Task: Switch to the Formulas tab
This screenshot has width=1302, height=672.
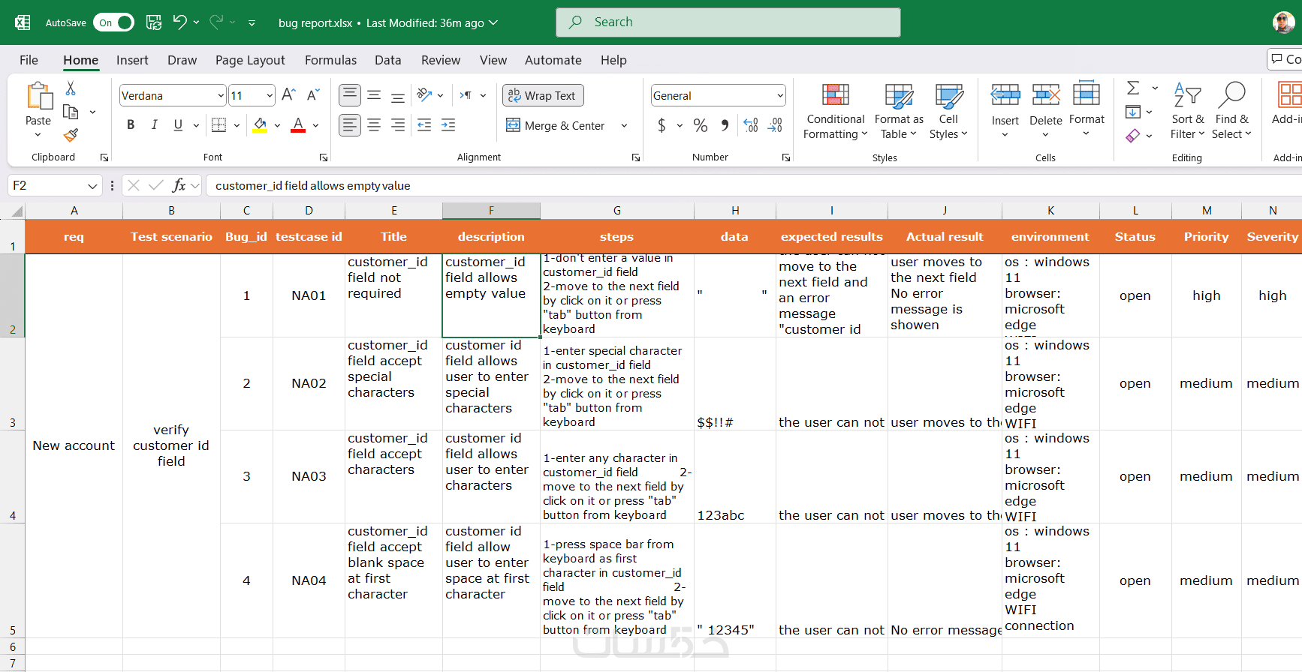Action: click(x=330, y=60)
